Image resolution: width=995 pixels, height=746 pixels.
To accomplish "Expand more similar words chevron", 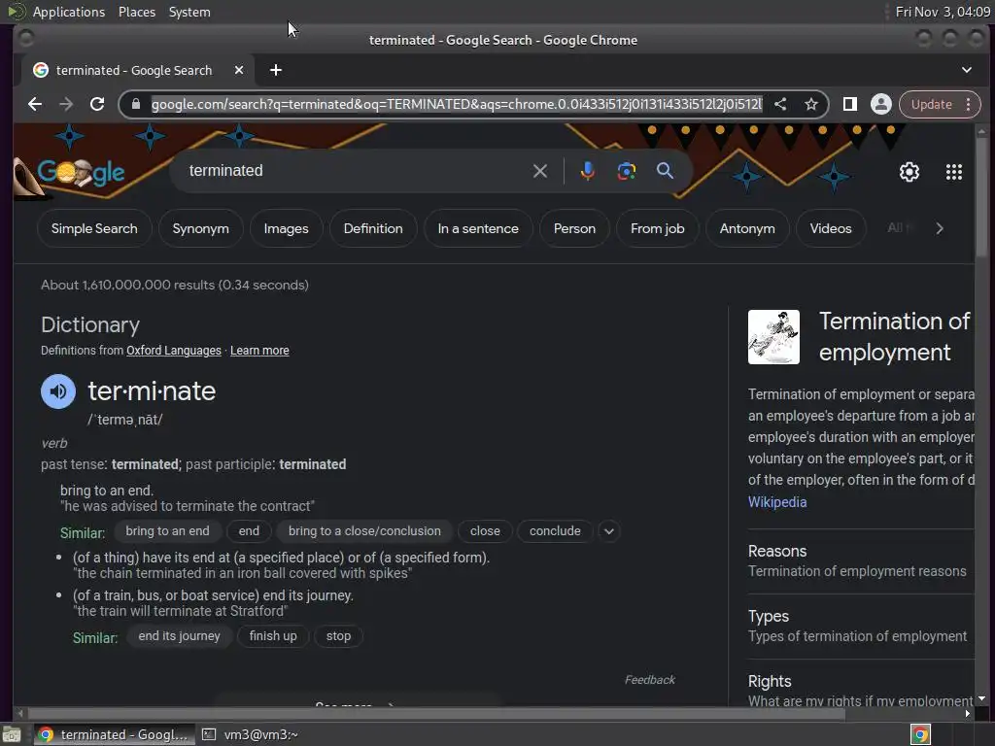I will tap(608, 531).
